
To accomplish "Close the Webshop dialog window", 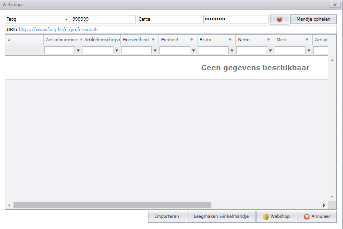I will [x=335, y=5].
